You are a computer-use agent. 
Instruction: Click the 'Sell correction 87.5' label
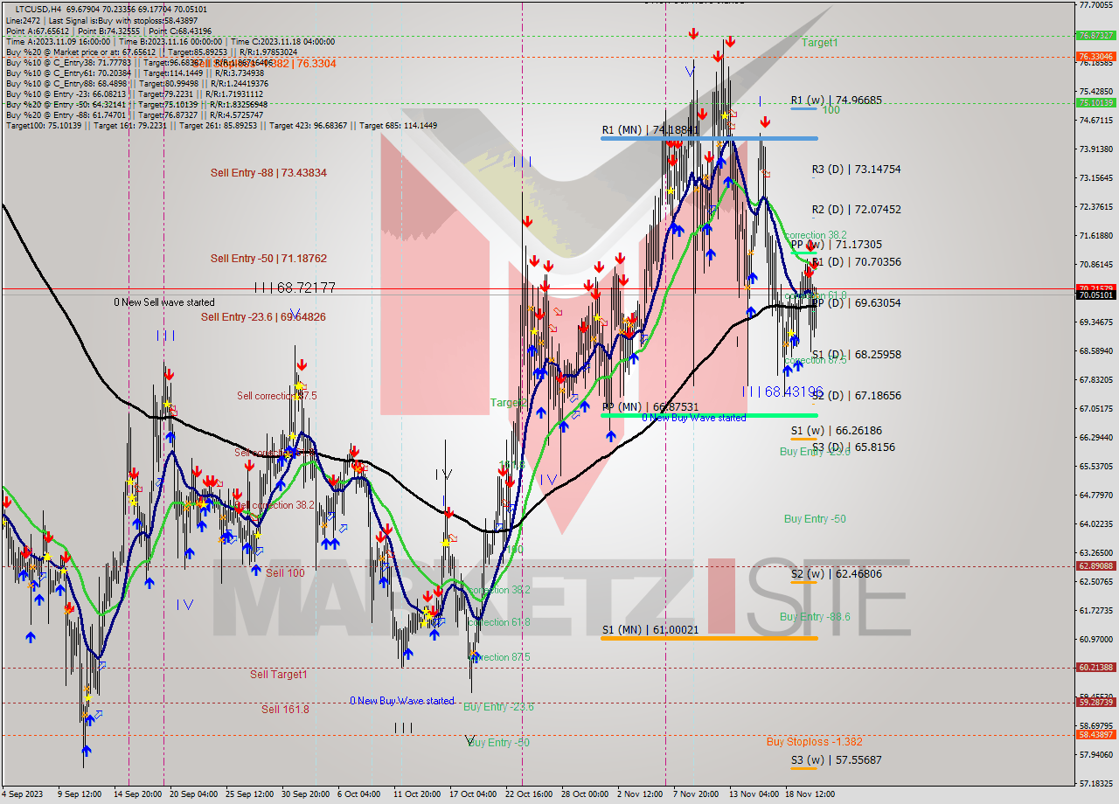(277, 396)
